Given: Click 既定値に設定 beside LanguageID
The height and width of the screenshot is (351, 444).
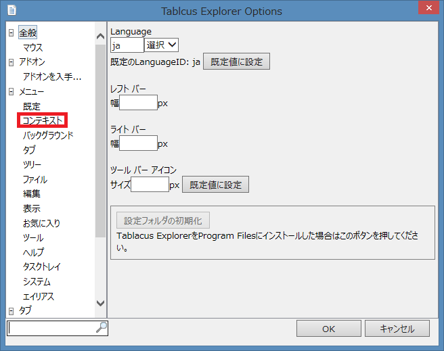Looking at the screenshot, I should tap(236, 62).
